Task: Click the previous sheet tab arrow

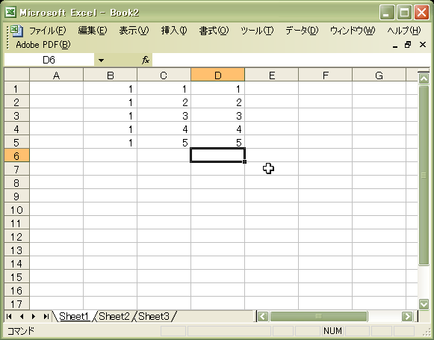Action: (22, 316)
